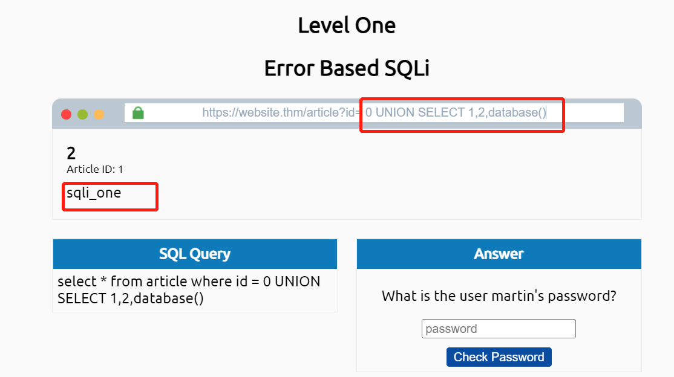
Task: Click the select * from article query text
Action: [189, 290]
